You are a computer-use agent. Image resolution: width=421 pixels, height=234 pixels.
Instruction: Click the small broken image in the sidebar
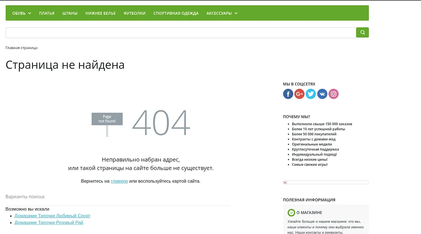point(285,183)
